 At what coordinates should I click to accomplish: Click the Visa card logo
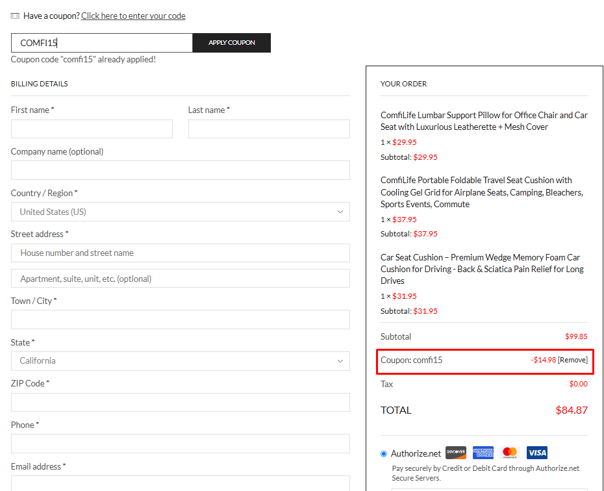coord(537,453)
